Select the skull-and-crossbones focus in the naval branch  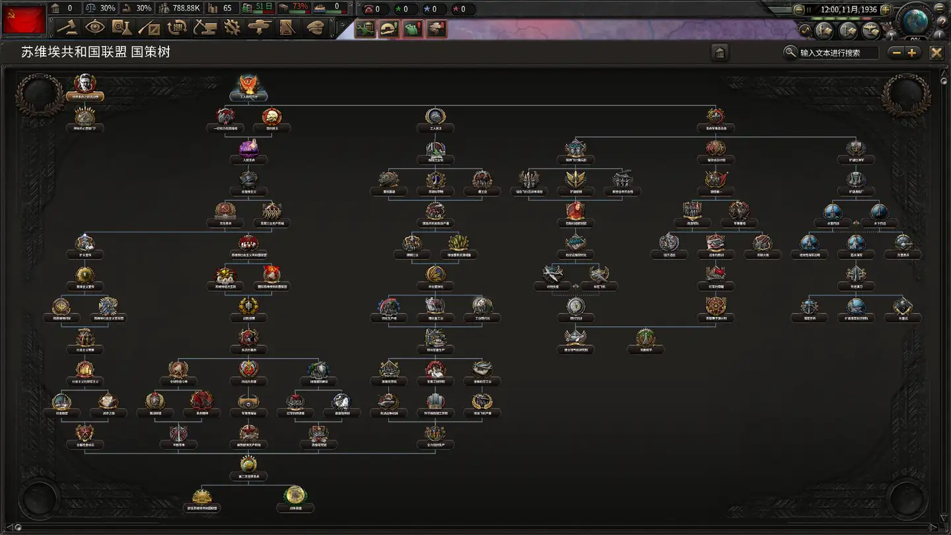(x=903, y=306)
